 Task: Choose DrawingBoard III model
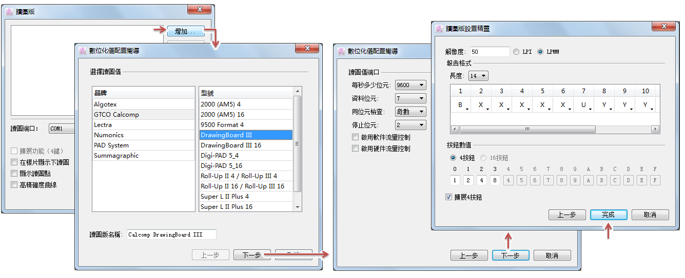(245, 135)
